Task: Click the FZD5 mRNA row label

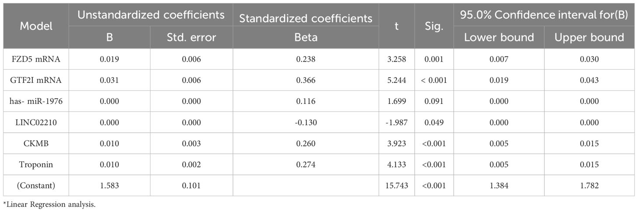Action: pyautogui.click(x=36, y=59)
